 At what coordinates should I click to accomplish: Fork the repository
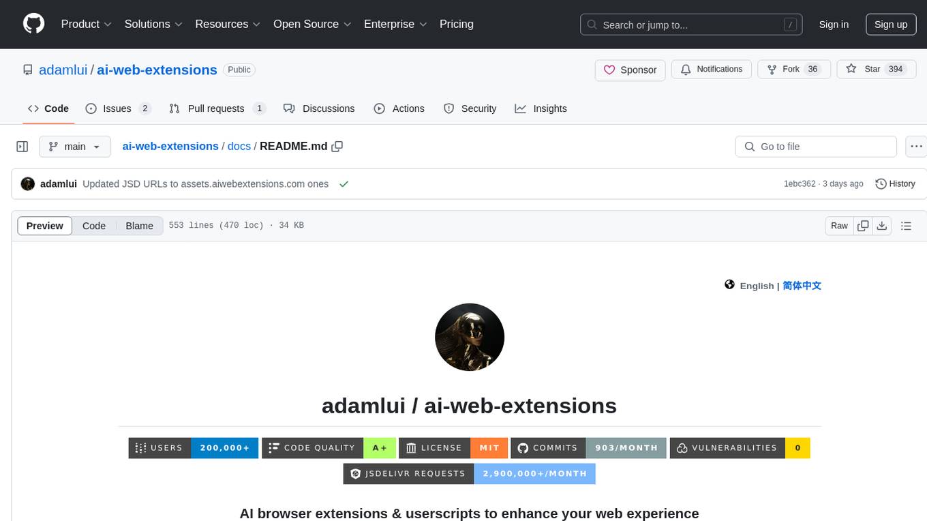(x=794, y=70)
